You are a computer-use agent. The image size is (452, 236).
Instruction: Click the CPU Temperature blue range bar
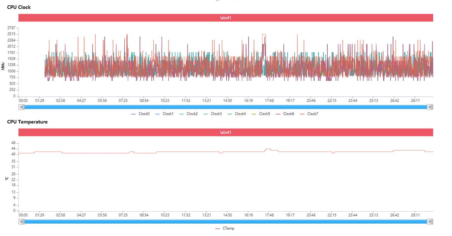click(x=226, y=222)
